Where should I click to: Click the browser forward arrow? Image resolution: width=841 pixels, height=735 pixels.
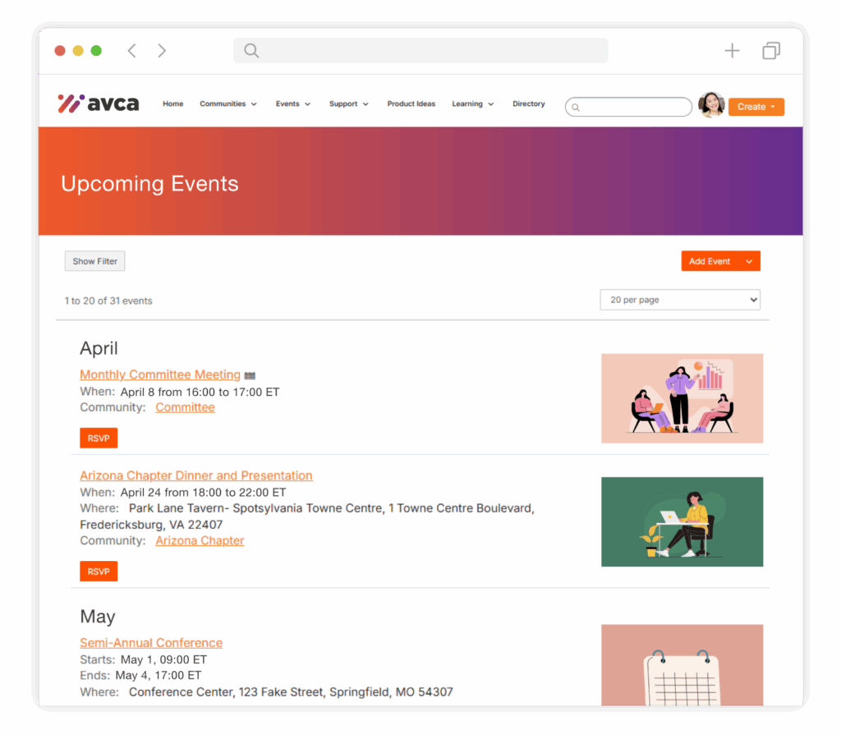[x=162, y=51]
